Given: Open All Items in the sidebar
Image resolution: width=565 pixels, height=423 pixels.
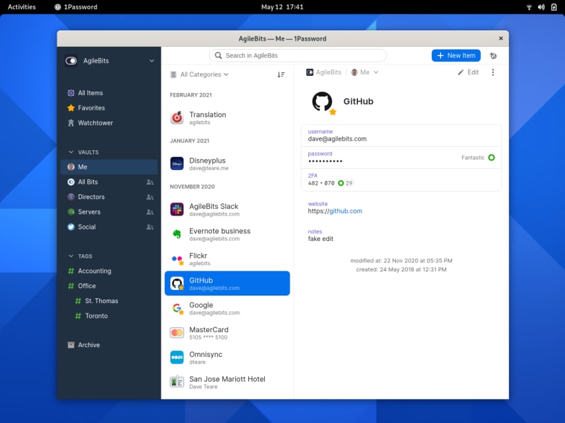Looking at the screenshot, I should coord(109,93).
